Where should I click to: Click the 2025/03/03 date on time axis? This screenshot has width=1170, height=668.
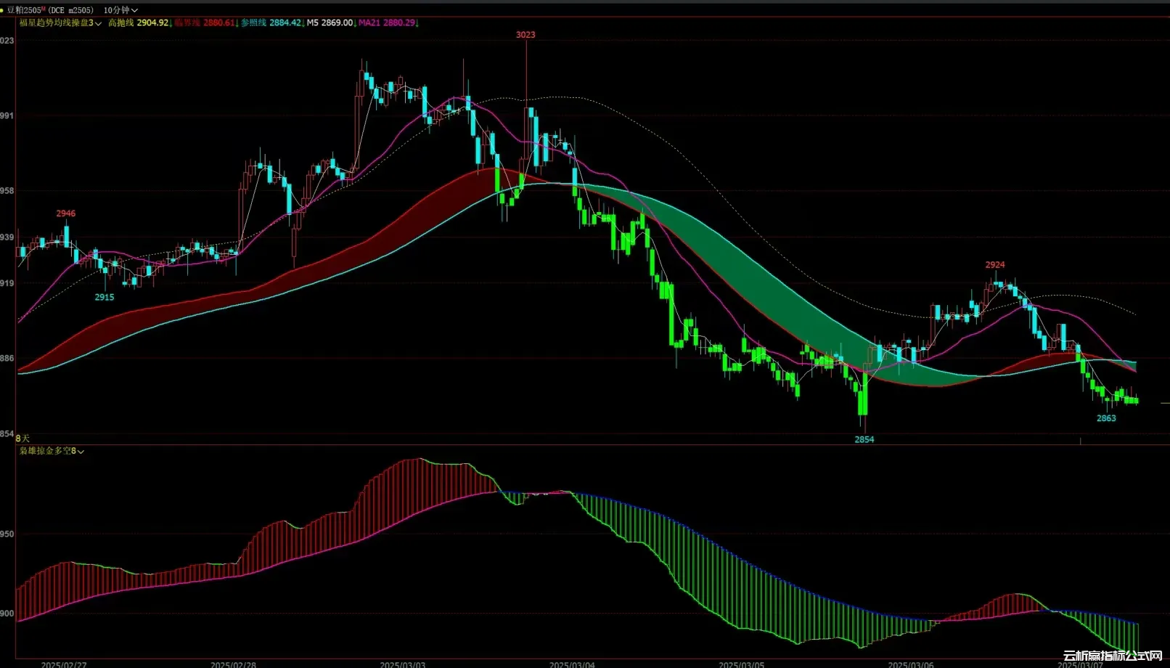pyautogui.click(x=403, y=664)
